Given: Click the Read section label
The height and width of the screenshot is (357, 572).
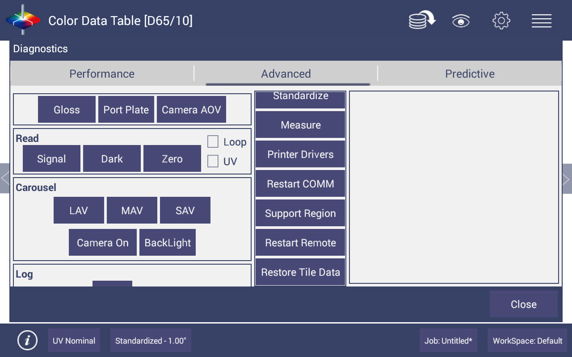Looking at the screenshot, I should click(27, 138).
